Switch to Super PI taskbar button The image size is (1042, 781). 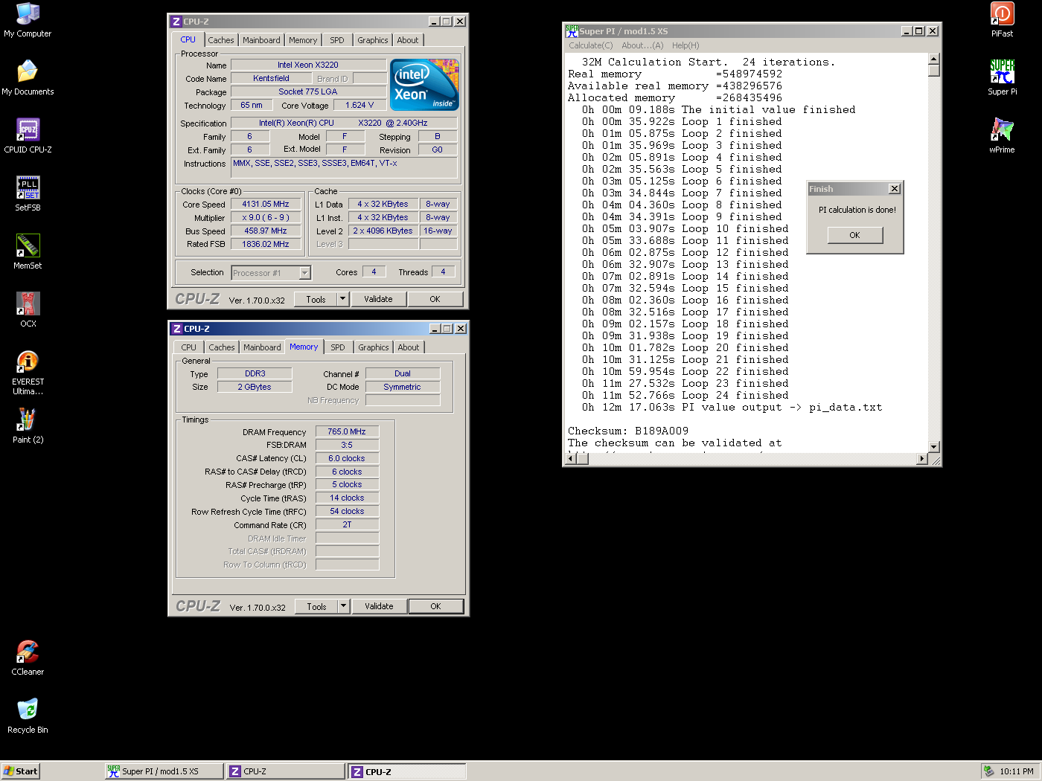point(164,771)
